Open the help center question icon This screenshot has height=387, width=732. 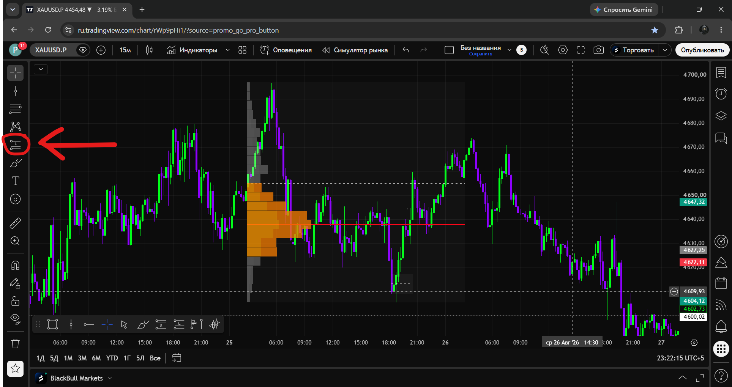[721, 376]
